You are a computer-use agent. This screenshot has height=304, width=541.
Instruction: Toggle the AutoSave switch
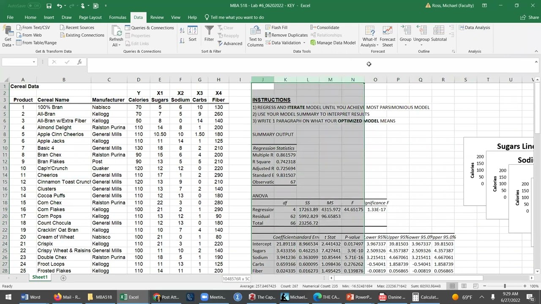pyautogui.click(x=34, y=5)
